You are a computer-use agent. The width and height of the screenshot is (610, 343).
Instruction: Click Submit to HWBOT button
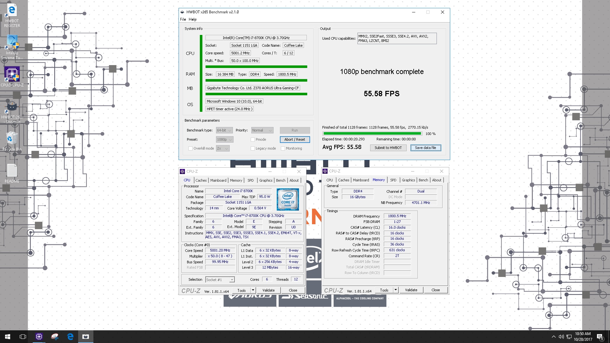[388, 148]
